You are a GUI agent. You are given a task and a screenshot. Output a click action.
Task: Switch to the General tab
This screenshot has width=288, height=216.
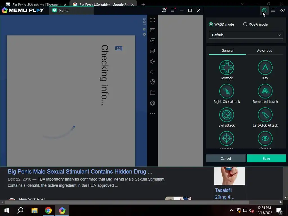[x=227, y=51]
